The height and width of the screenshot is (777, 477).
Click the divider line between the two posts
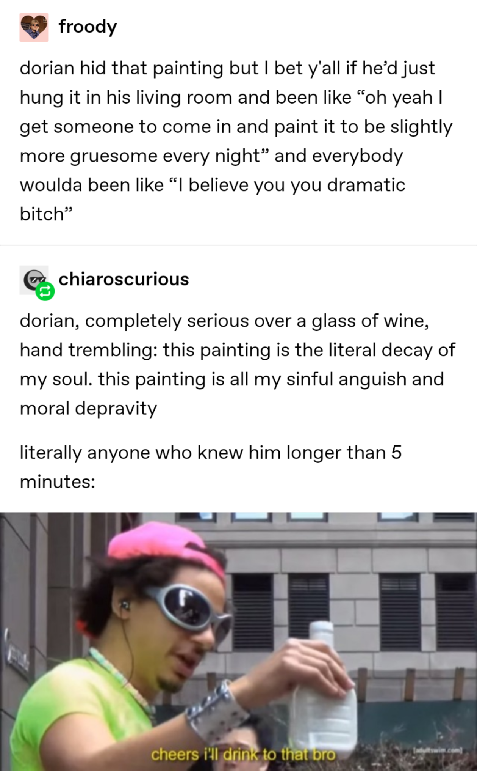(238, 245)
